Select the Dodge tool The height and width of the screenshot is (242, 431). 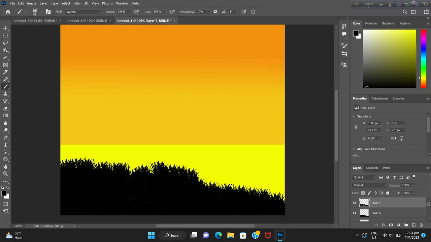click(x=5, y=130)
